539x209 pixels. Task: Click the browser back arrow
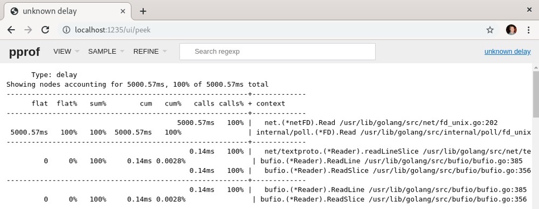(11, 30)
